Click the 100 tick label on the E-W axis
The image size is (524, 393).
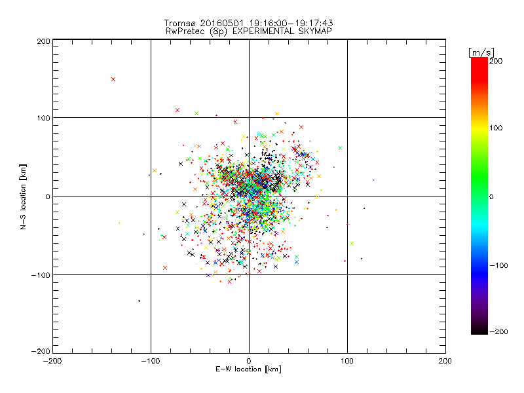coord(347,361)
